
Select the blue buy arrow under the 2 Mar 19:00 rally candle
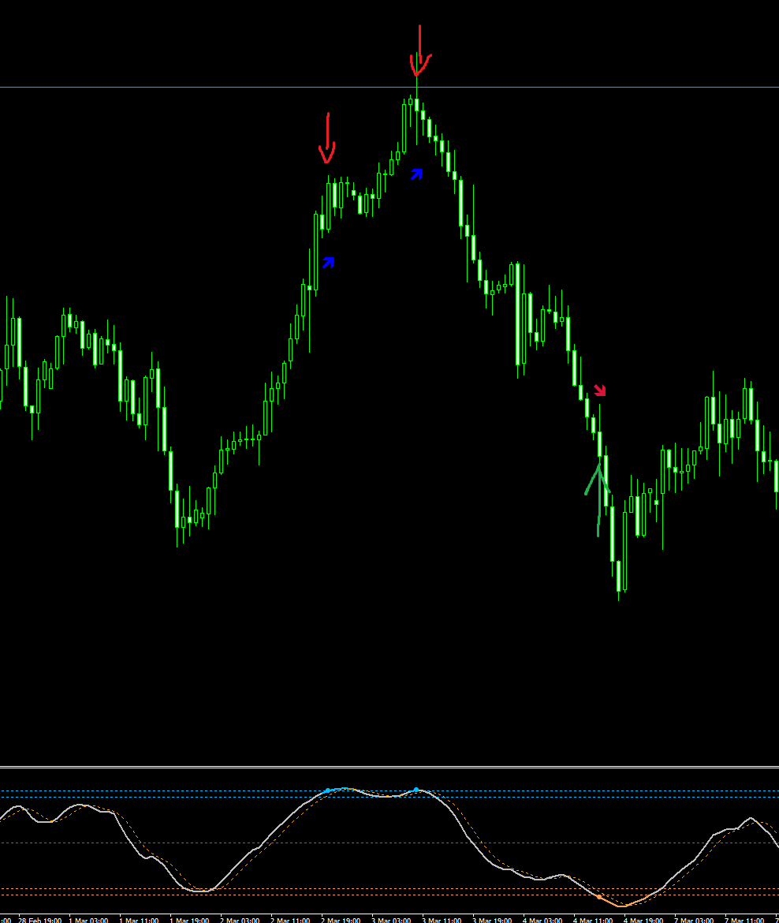[x=328, y=263]
